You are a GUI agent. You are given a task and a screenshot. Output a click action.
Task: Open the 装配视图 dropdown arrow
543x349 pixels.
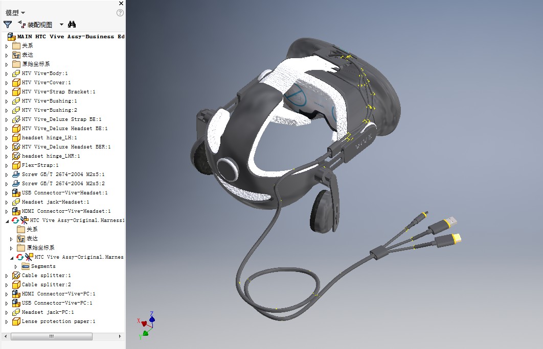point(61,24)
